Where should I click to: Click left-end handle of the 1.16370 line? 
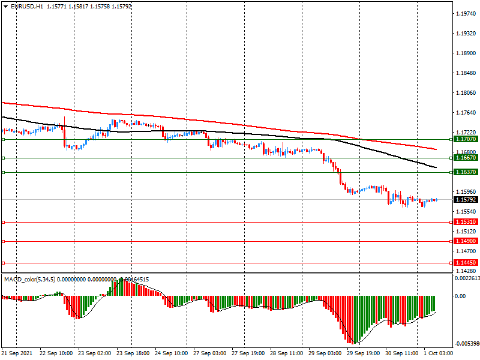[x=4, y=173]
